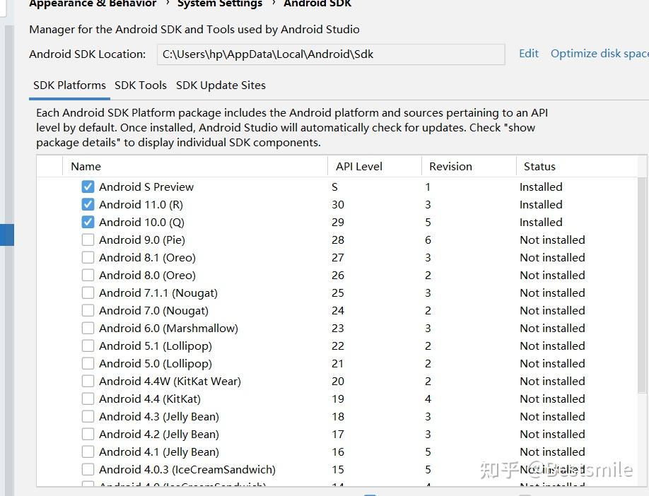Click Appearance & Behavior in the breadcrumb
The image size is (649, 496).
(x=93, y=4)
